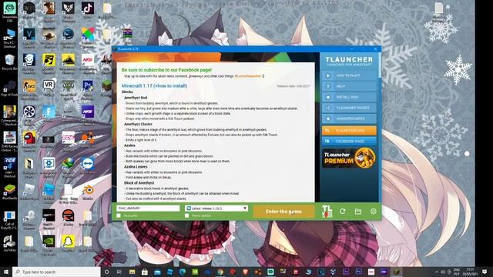Screen dimensions: 493x277
Task: Open TLAUNCHER POCKET sidebar item
Action: point(349,108)
